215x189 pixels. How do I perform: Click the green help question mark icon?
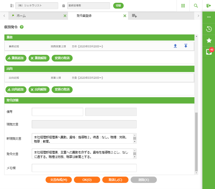pyautogui.click(x=22, y=27)
